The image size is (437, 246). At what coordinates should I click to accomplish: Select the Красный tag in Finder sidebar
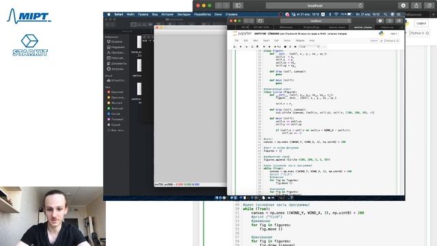pos(115,92)
